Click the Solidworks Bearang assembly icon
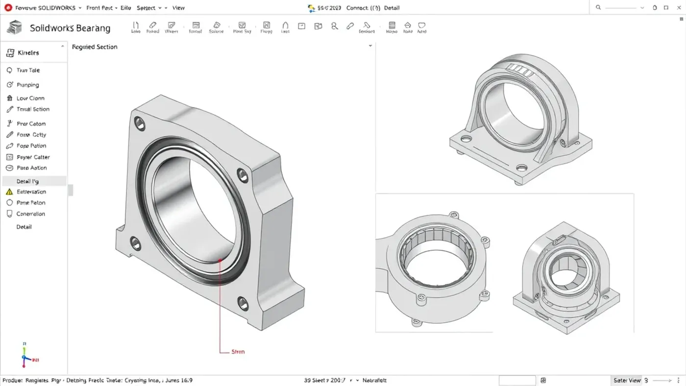Image resolution: width=686 pixels, height=386 pixels. [15, 27]
